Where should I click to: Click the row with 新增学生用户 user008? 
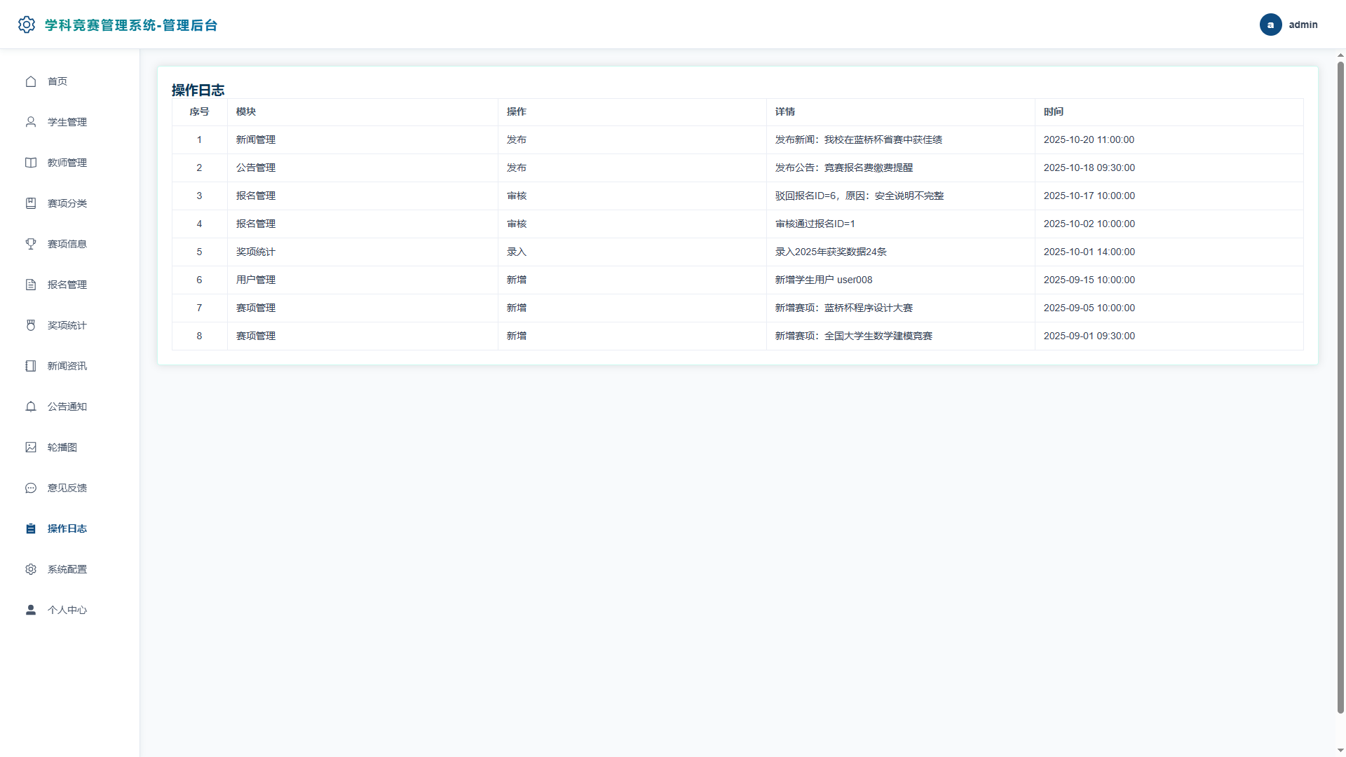[x=737, y=280]
